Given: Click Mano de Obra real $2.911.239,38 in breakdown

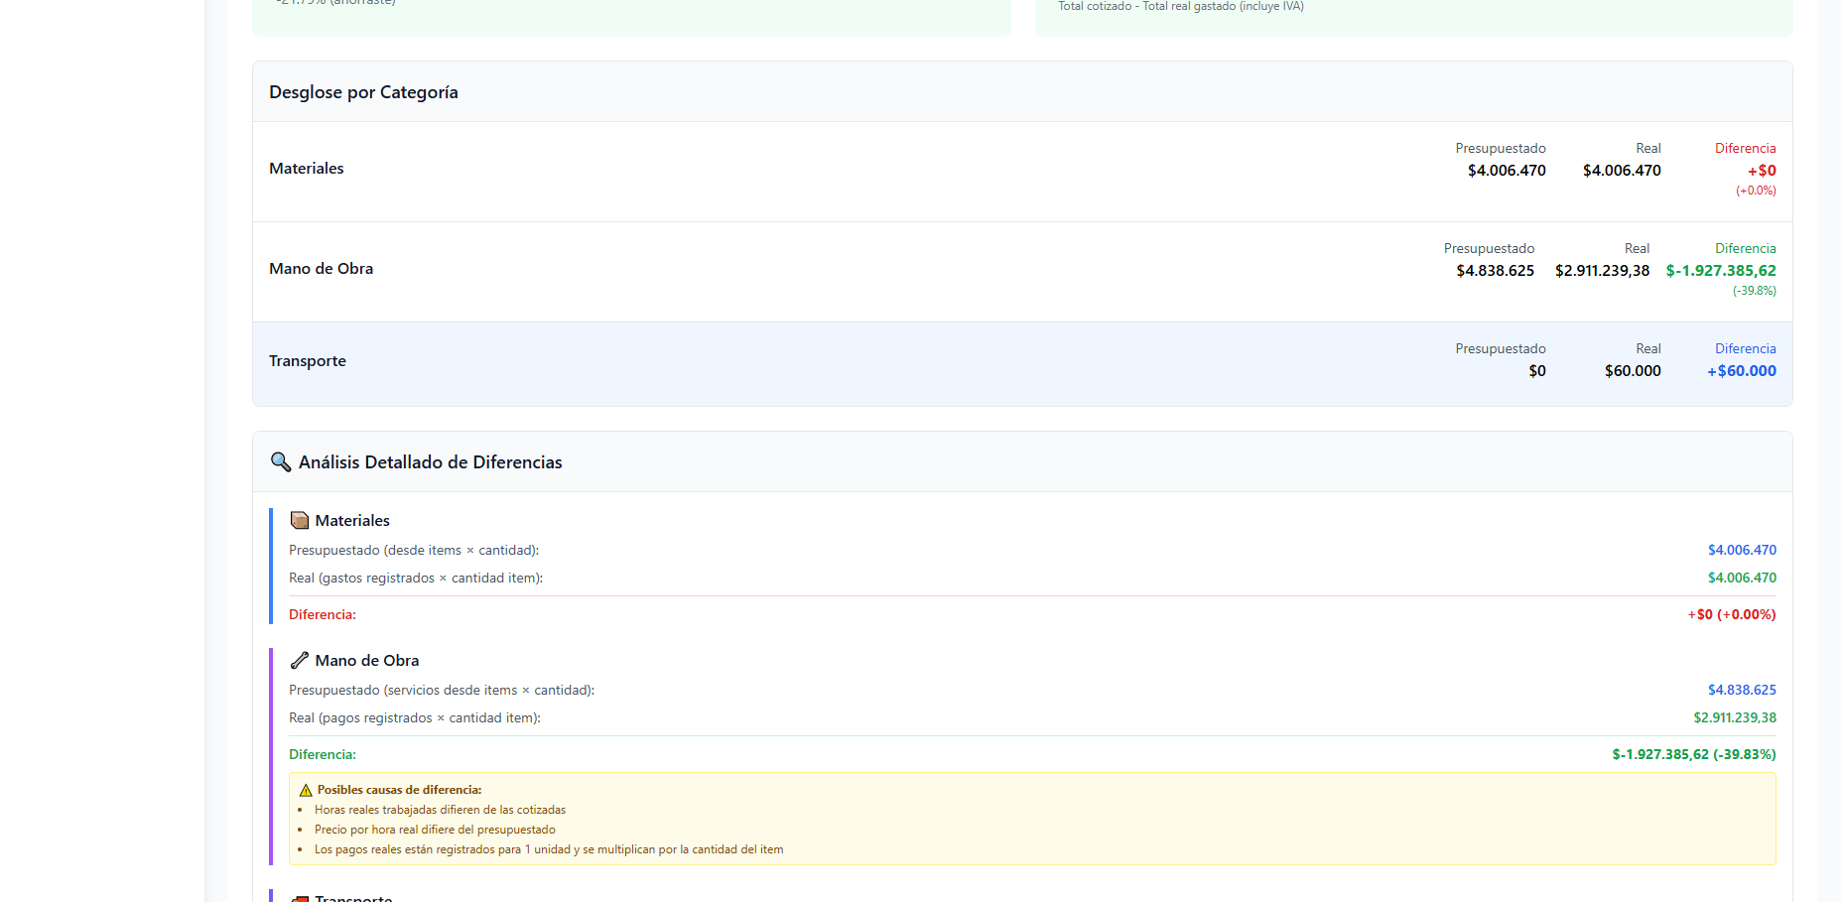Looking at the screenshot, I should click(x=1602, y=271).
